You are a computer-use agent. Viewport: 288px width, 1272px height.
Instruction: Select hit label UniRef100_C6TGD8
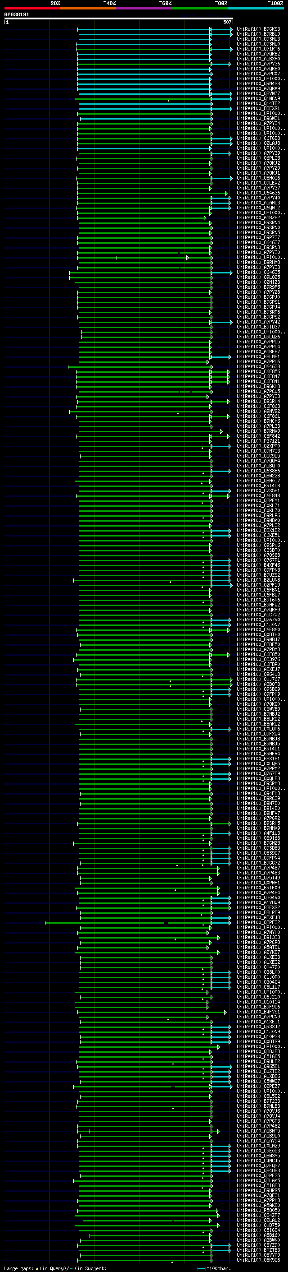click(258, 138)
